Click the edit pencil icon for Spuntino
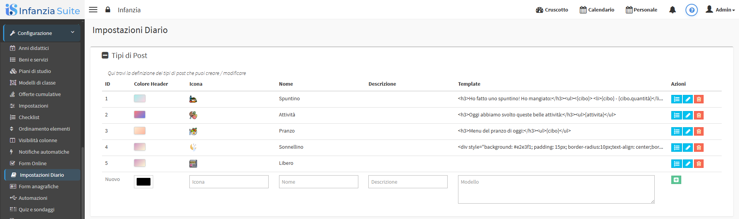Image resolution: width=739 pixels, height=219 pixels. (x=687, y=99)
